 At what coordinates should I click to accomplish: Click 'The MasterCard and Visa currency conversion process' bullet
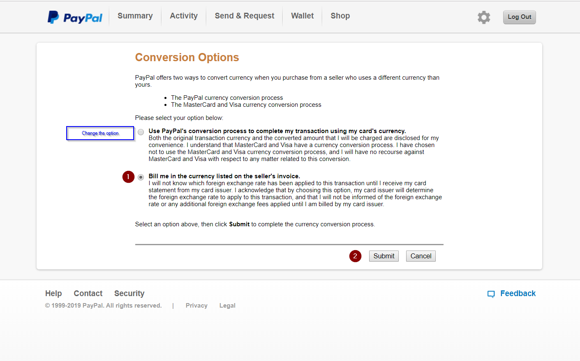[x=246, y=105]
